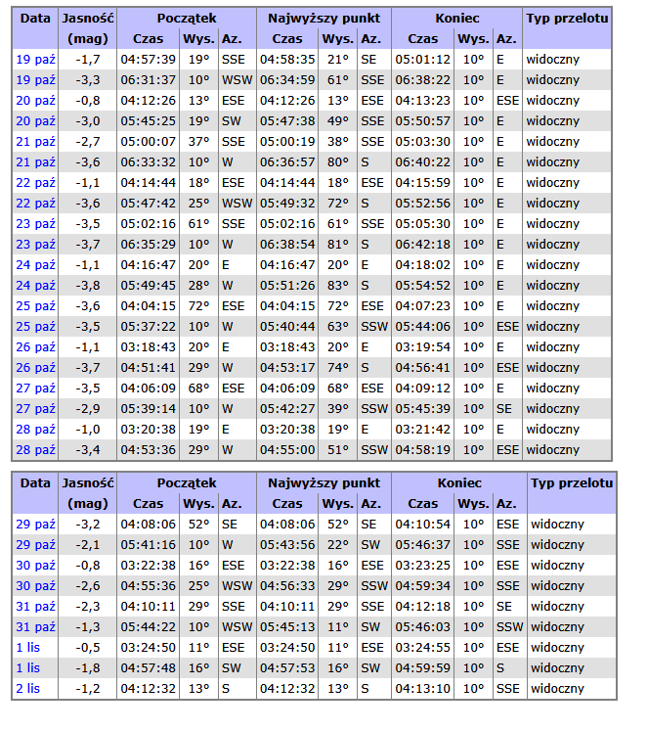Click the end time 05:46:03
648x732 pixels.
click(423, 626)
